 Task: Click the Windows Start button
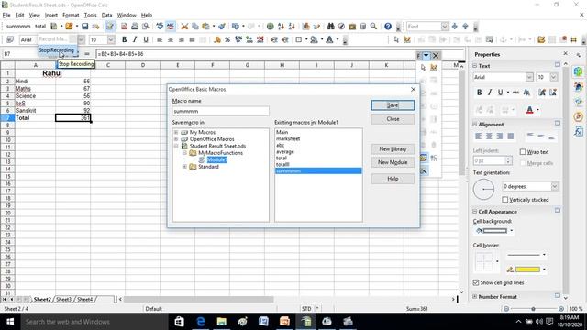(x=10, y=322)
